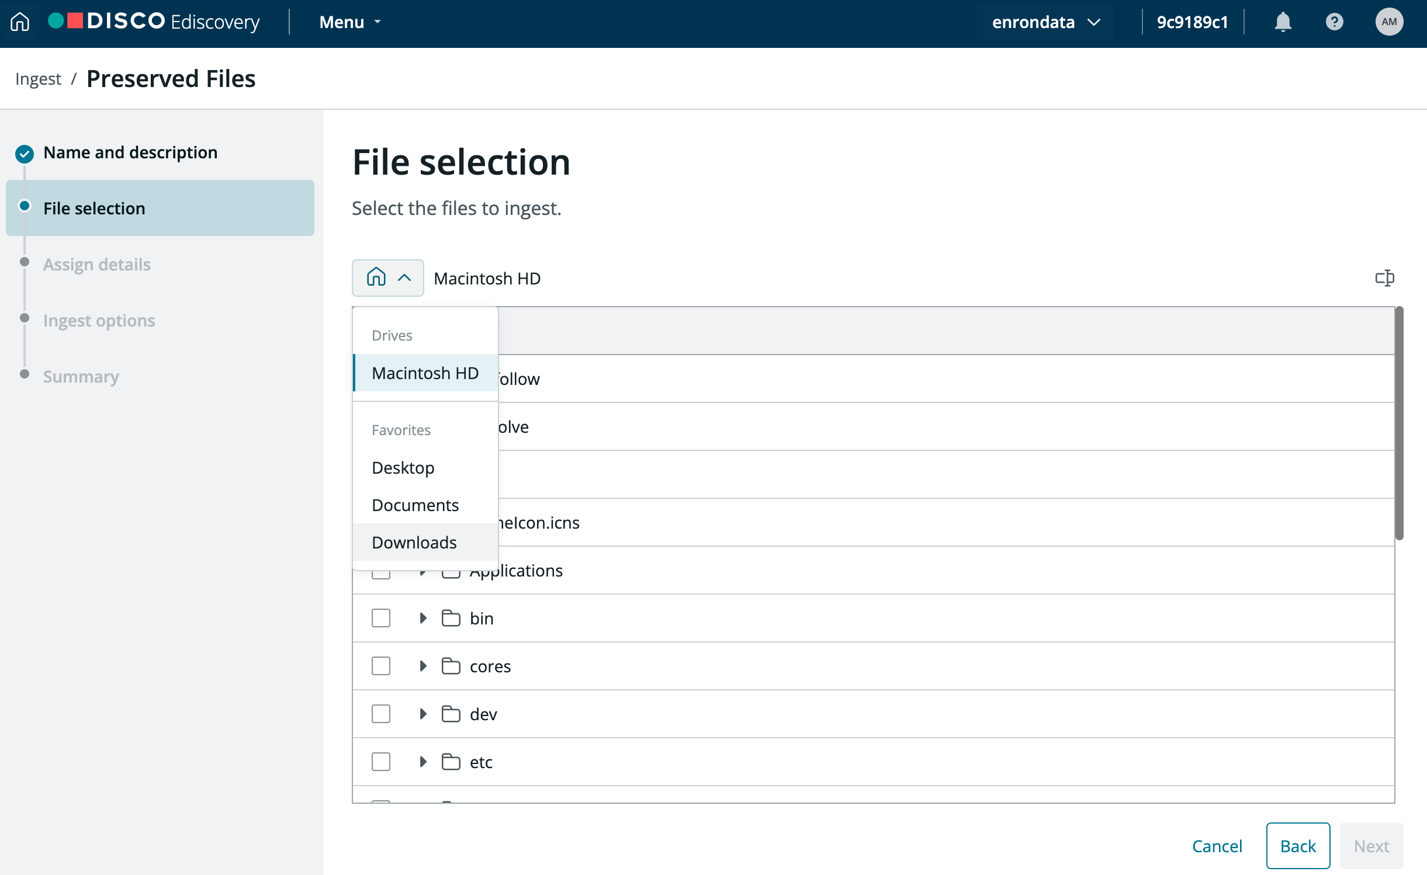Screen dimensions: 1427x875
Task: Click the Macintosh HD path label
Action: [x=487, y=279]
